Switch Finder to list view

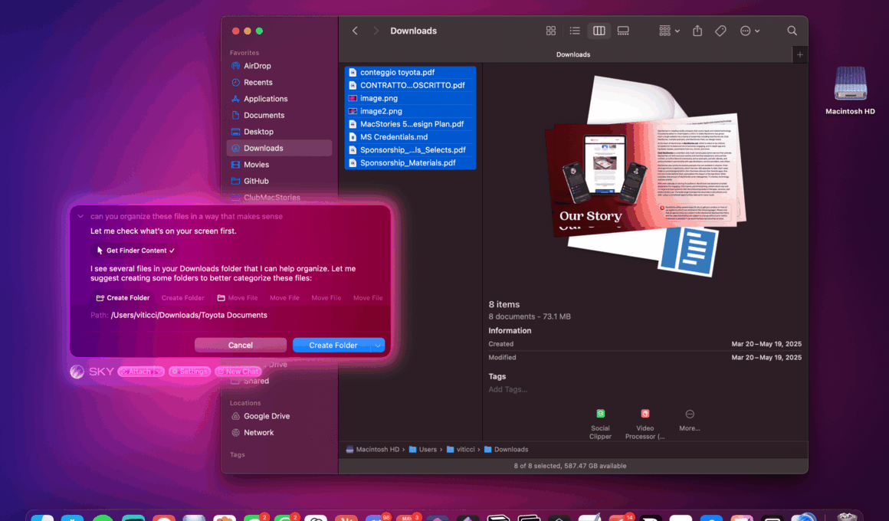[x=575, y=31]
